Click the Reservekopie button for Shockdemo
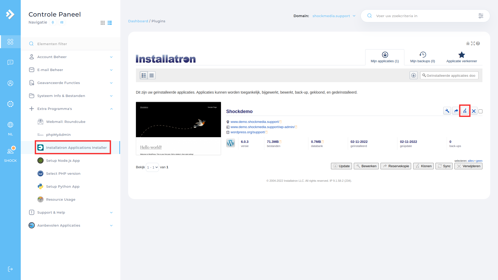Viewport: 498px width, 280px height. (x=396, y=166)
